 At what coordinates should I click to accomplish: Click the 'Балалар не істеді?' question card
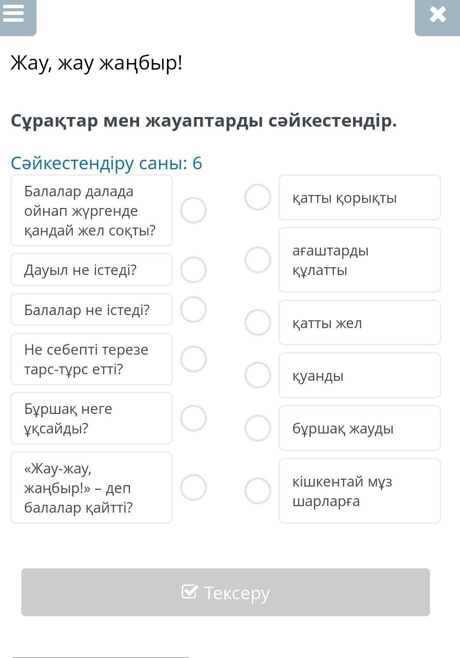(91, 310)
